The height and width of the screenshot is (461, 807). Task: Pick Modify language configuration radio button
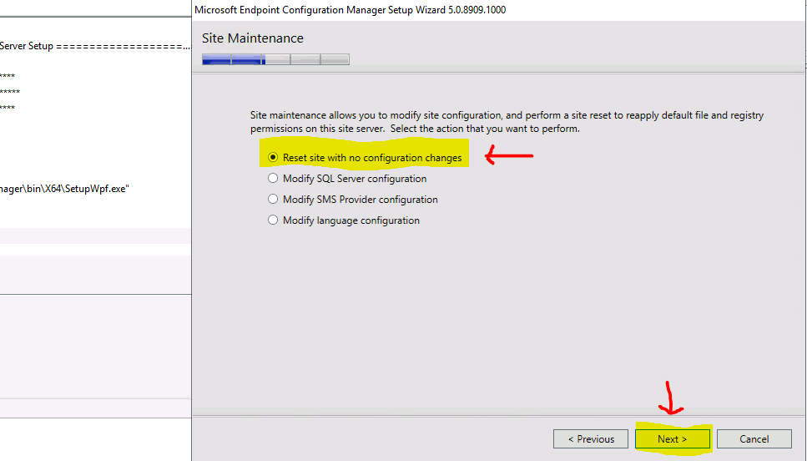273,220
